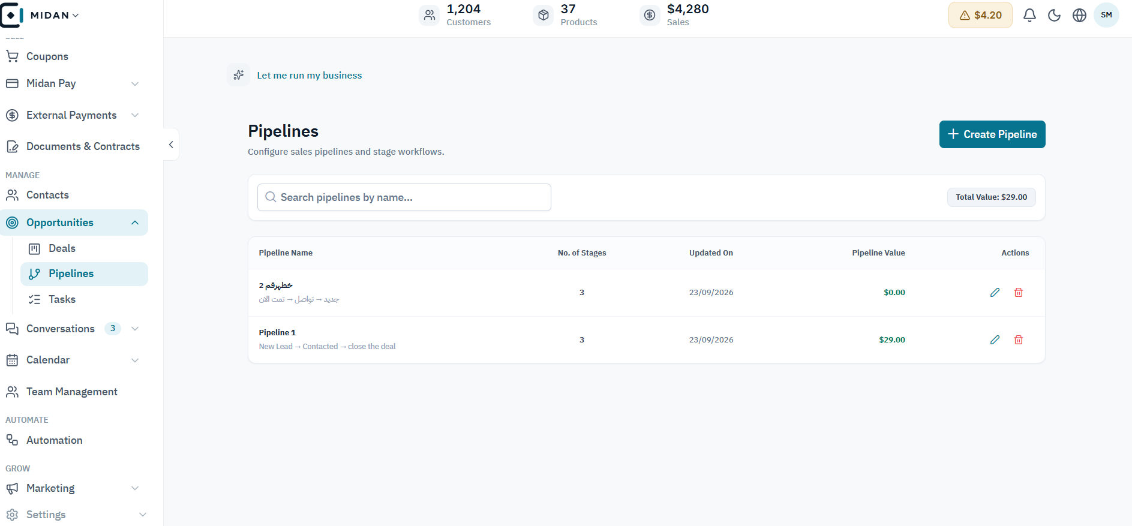The image size is (1132, 526).
Task: Expand the External Payments submenu
Action: (x=135, y=115)
